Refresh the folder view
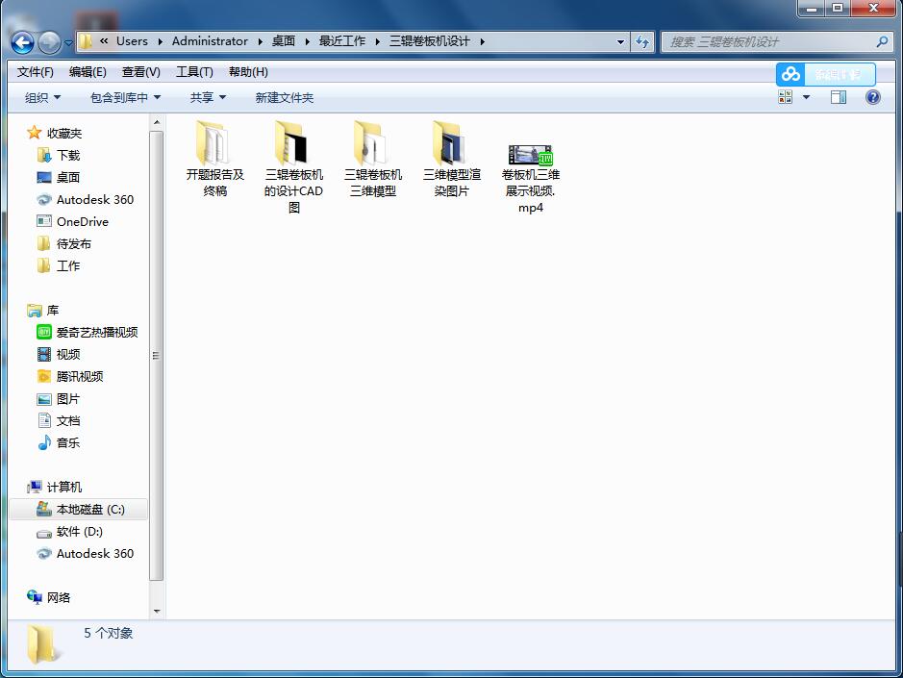 click(642, 41)
